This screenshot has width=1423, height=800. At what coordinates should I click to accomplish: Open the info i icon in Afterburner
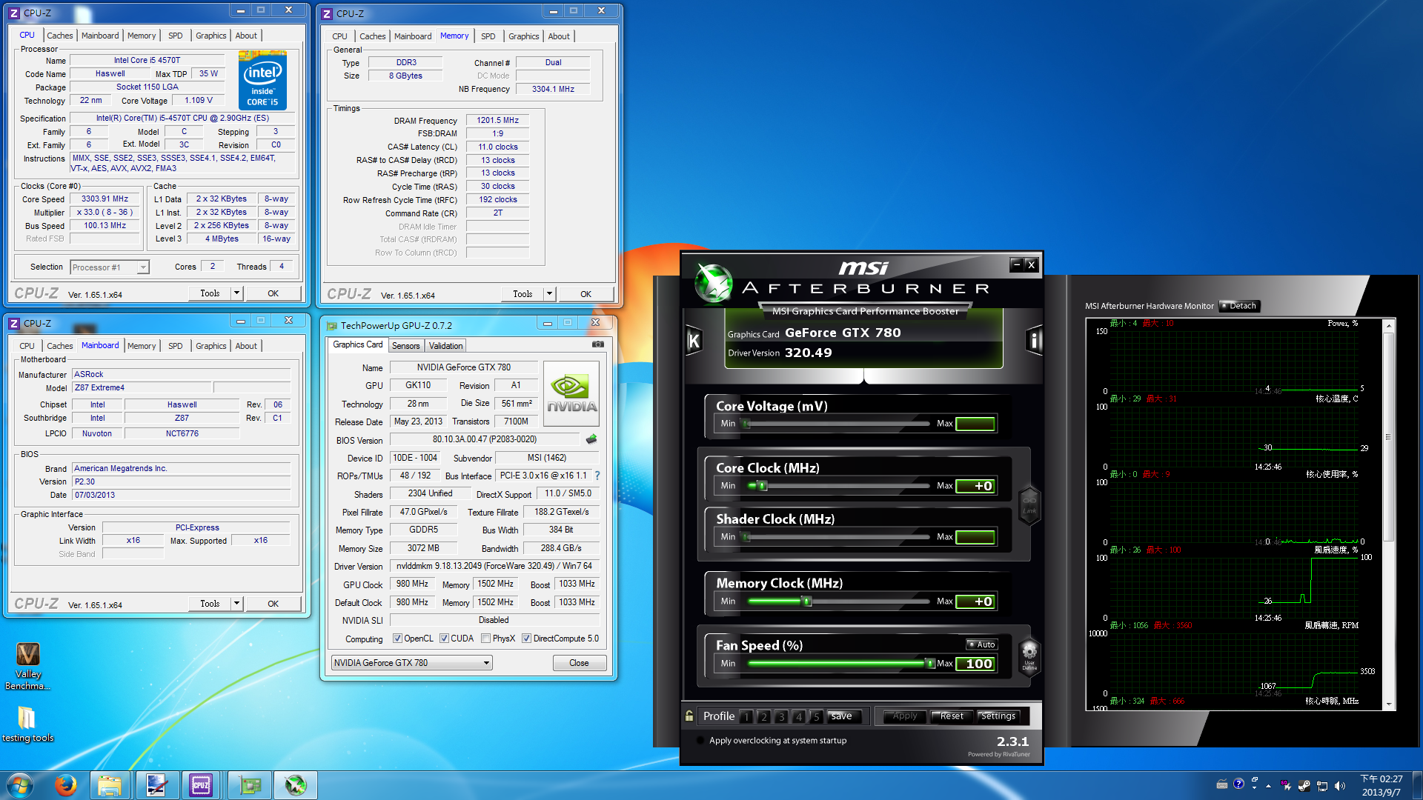[1034, 340]
